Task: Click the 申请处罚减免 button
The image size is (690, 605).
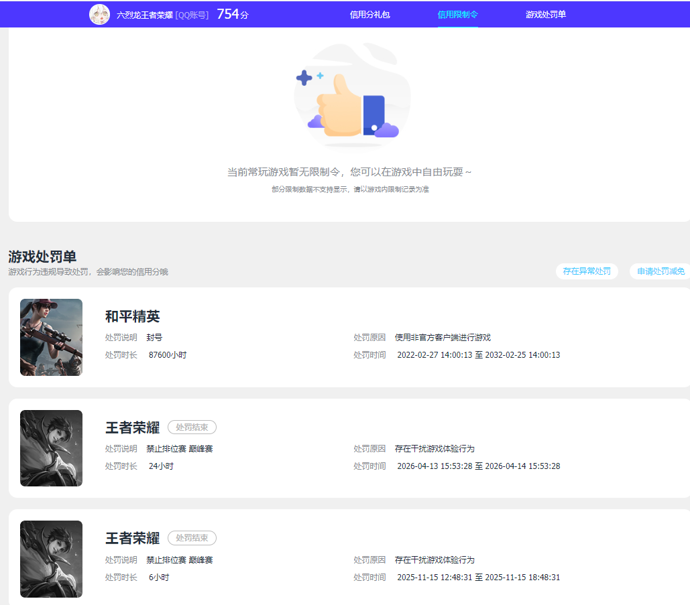Action: (660, 271)
